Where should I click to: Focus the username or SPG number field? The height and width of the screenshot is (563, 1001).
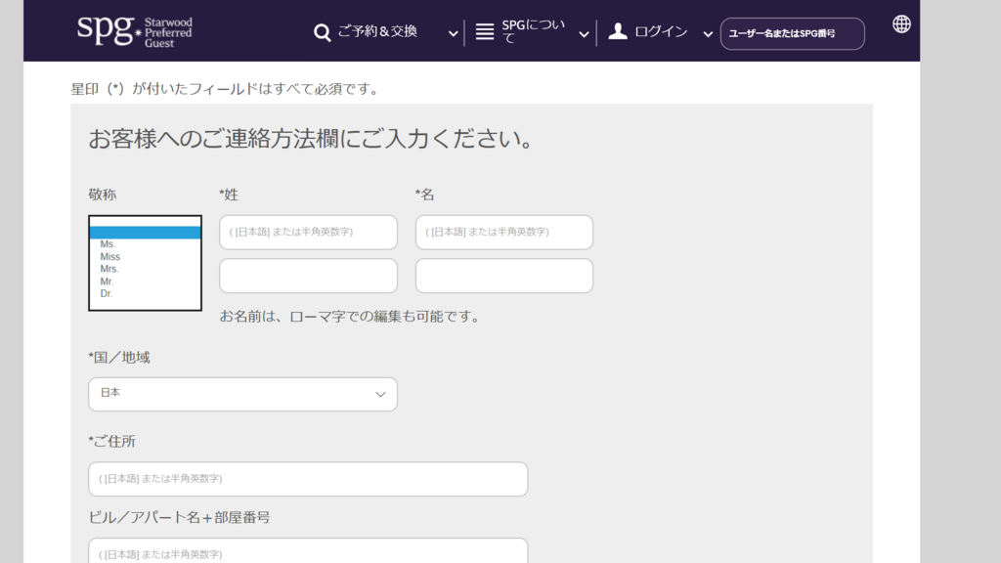tap(792, 34)
